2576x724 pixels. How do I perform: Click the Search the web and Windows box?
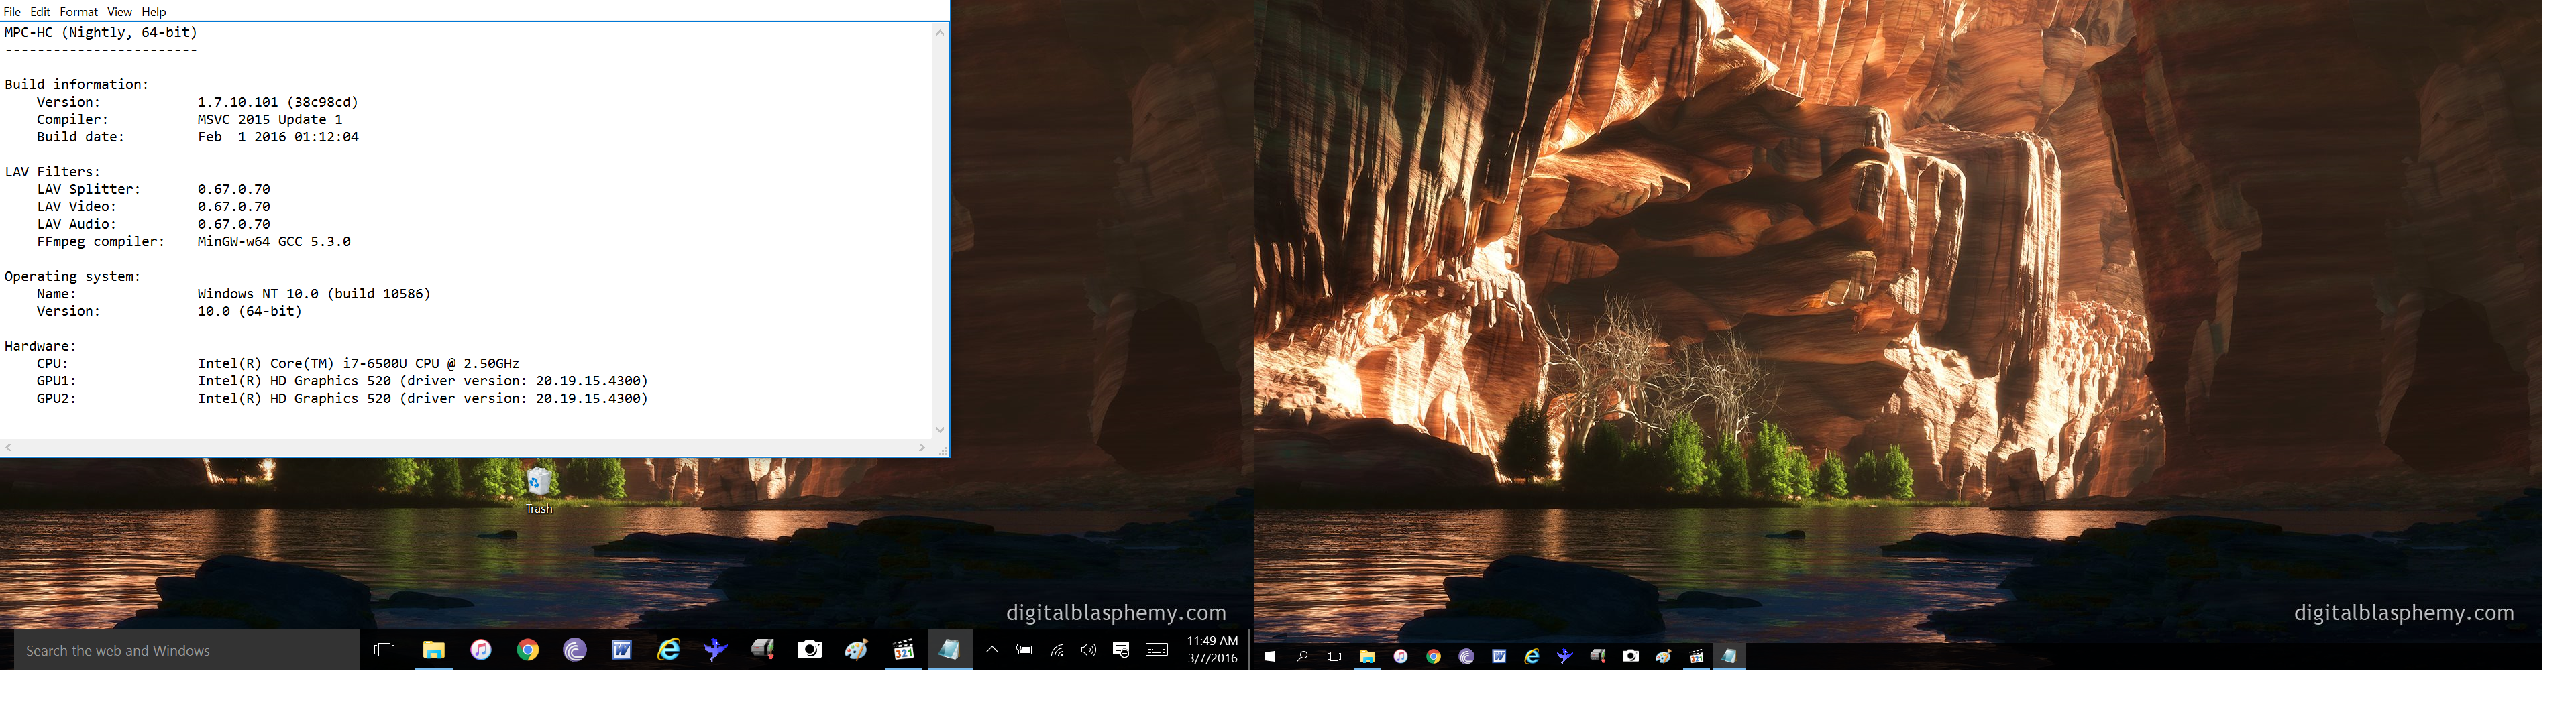point(186,650)
